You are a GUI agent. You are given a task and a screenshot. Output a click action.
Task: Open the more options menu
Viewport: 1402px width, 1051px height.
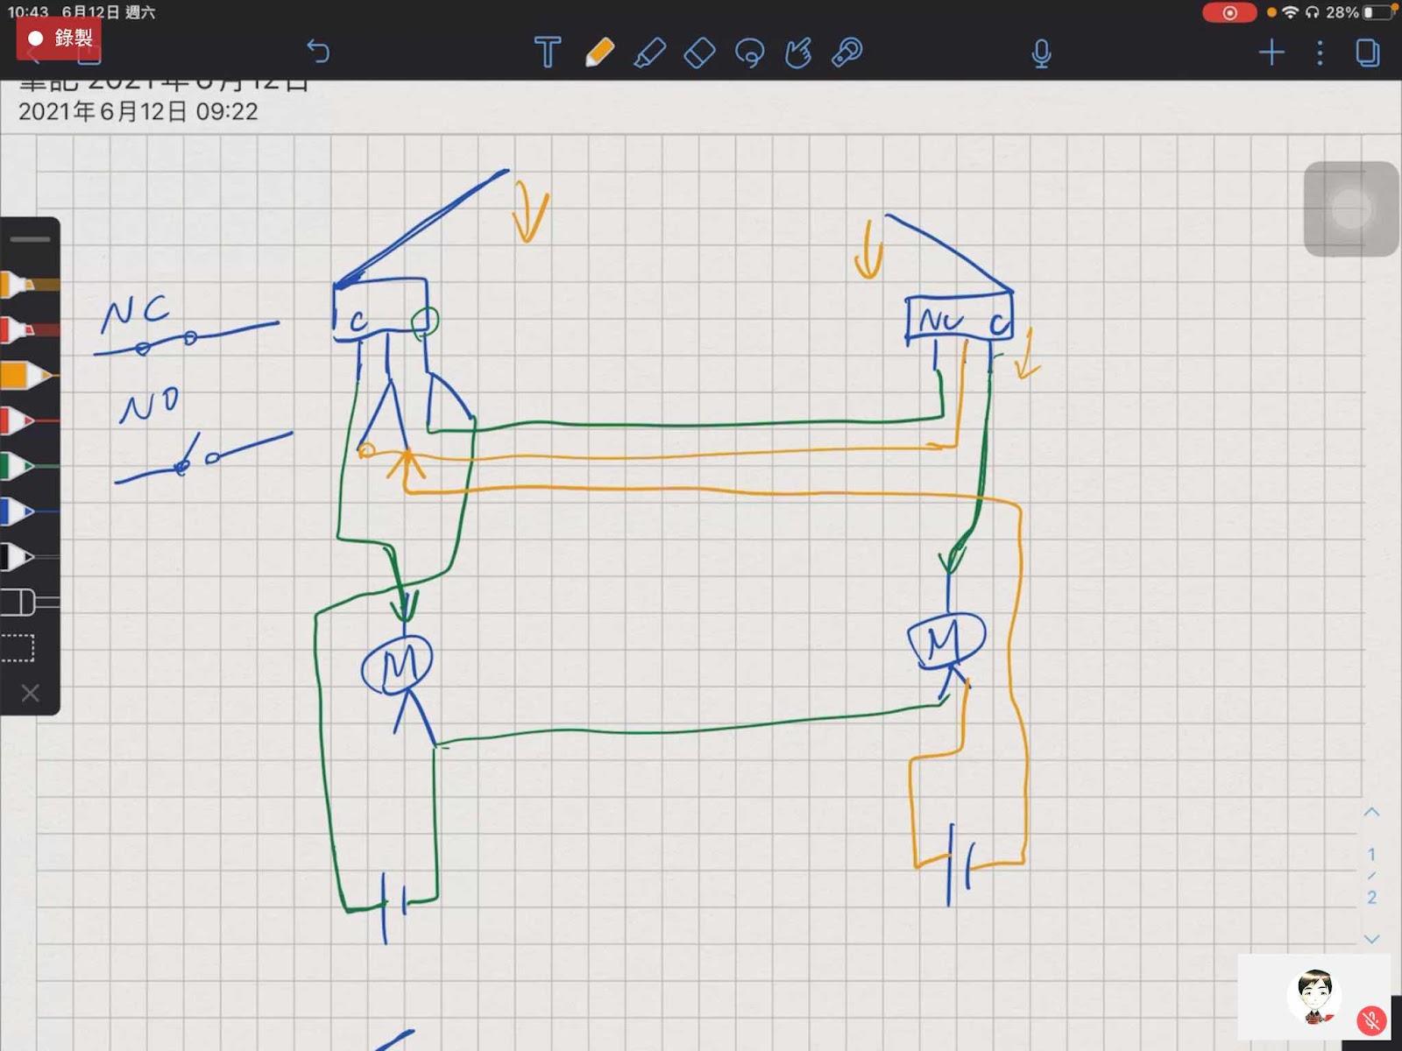pos(1320,53)
